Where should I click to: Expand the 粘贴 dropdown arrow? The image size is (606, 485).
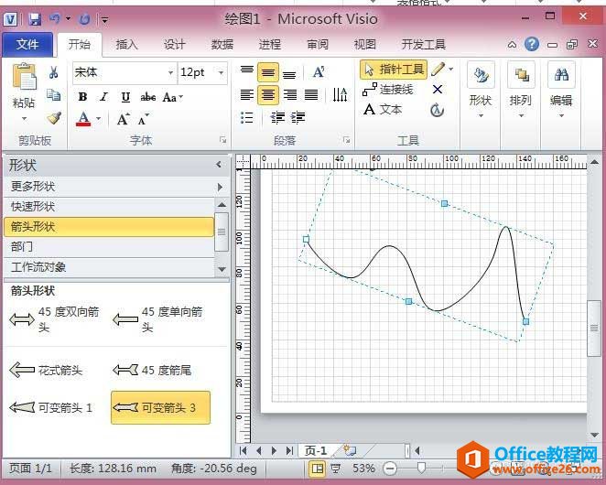pyautogui.click(x=24, y=119)
